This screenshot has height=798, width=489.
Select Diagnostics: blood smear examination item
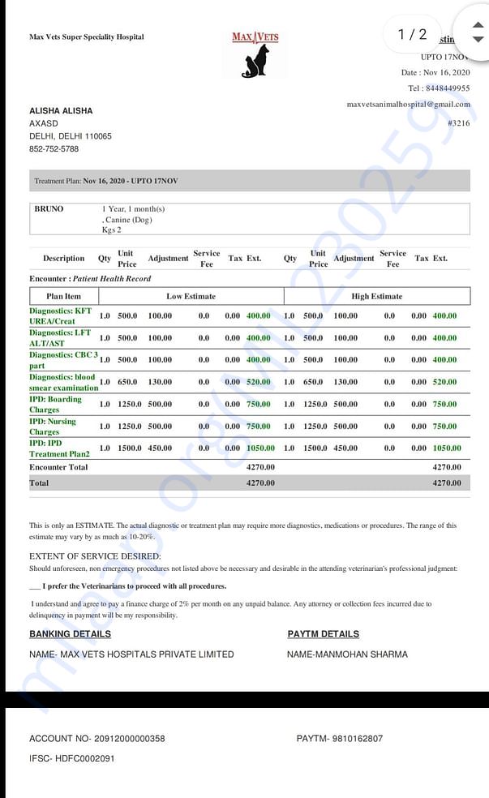(63, 382)
